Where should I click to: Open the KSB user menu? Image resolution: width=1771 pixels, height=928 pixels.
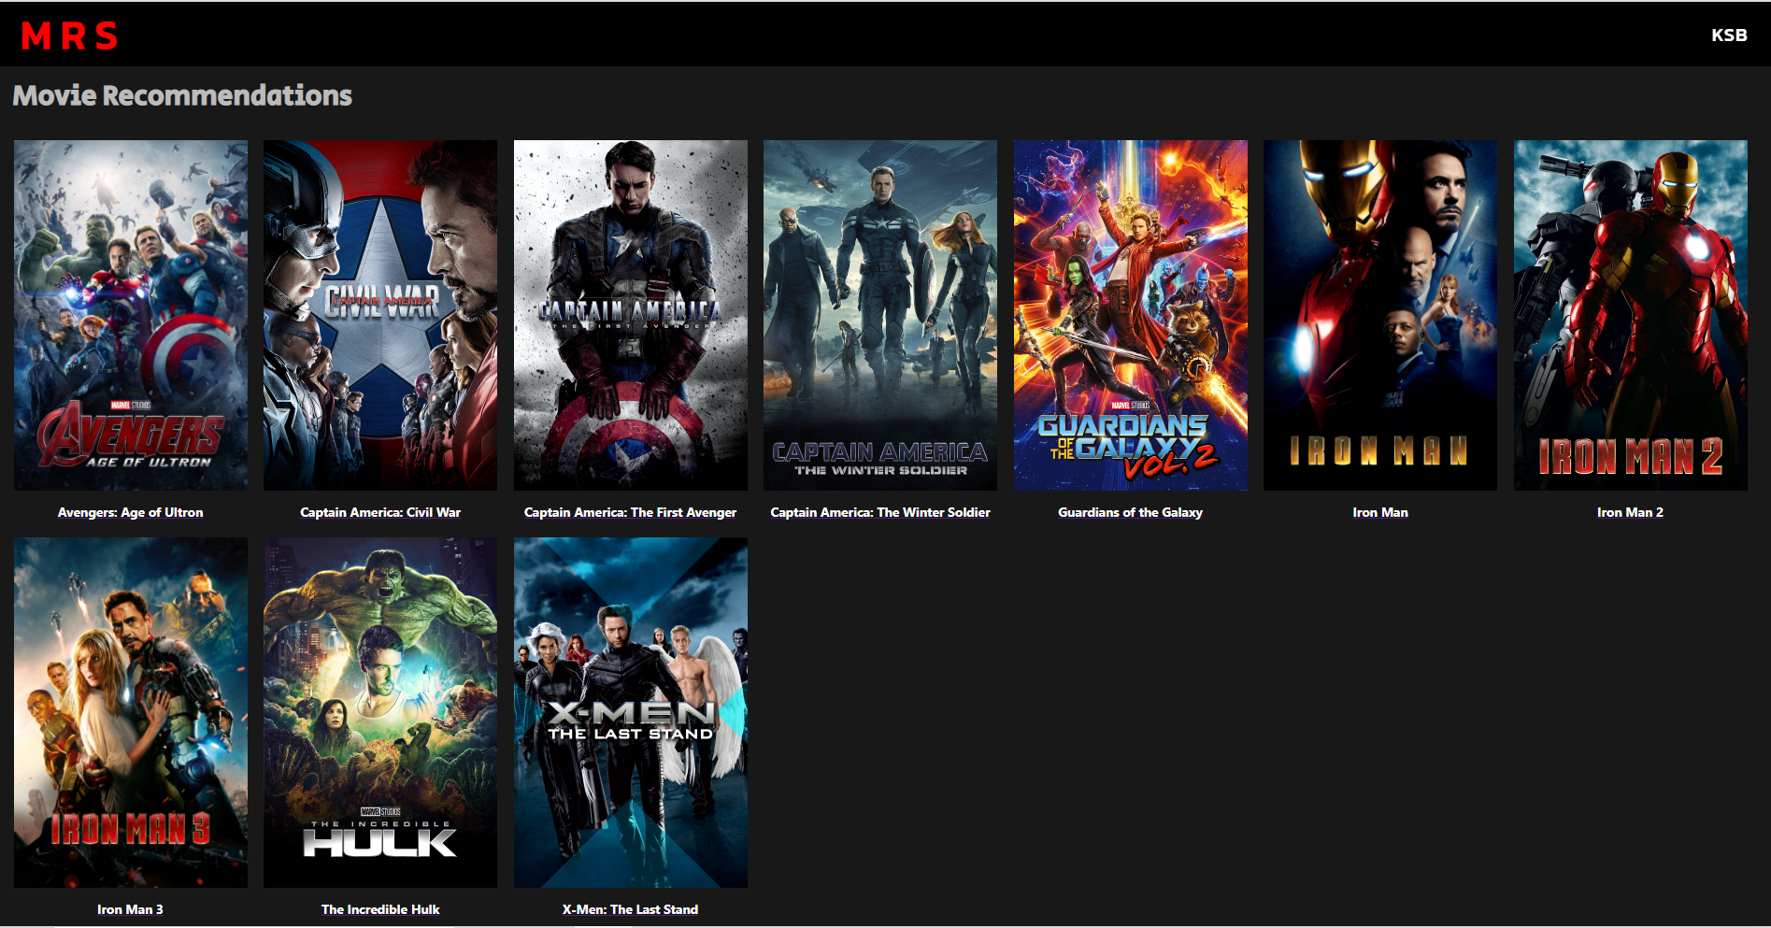click(1729, 36)
